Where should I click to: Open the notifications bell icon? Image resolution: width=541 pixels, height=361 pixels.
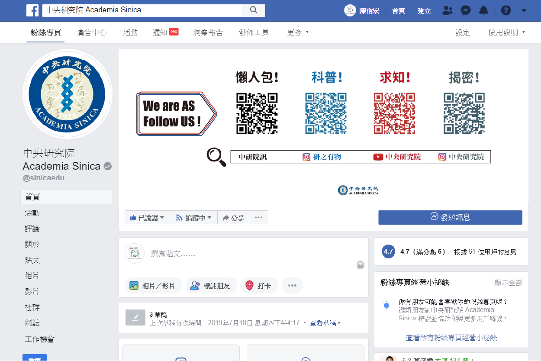click(x=484, y=10)
